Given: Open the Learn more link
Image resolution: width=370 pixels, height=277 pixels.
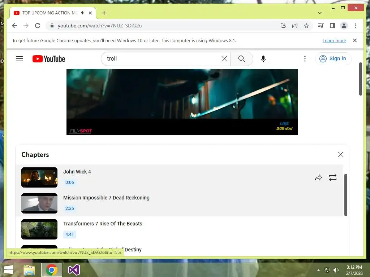Looking at the screenshot, I should click(x=334, y=40).
